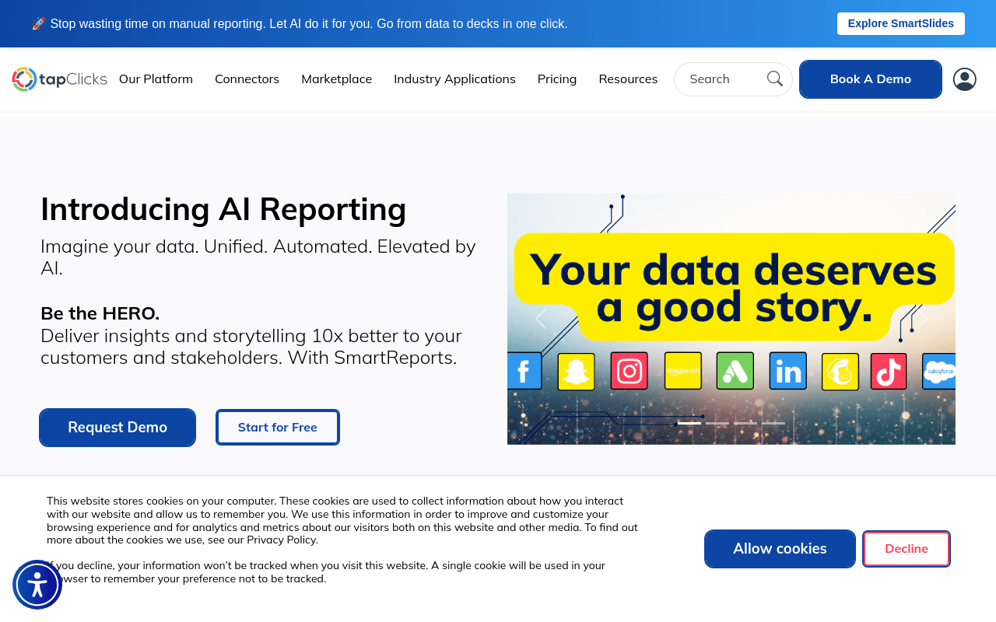Open Pricing page
996x622 pixels.
click(557, 79)
